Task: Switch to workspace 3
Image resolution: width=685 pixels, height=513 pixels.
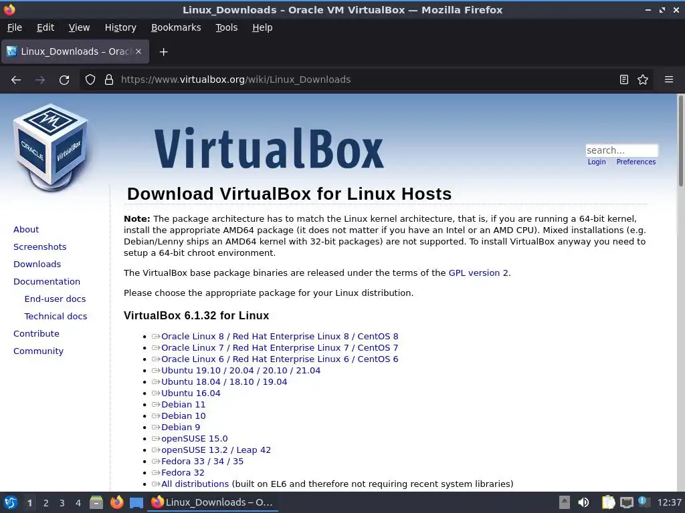Action: [x=62, y=502]
